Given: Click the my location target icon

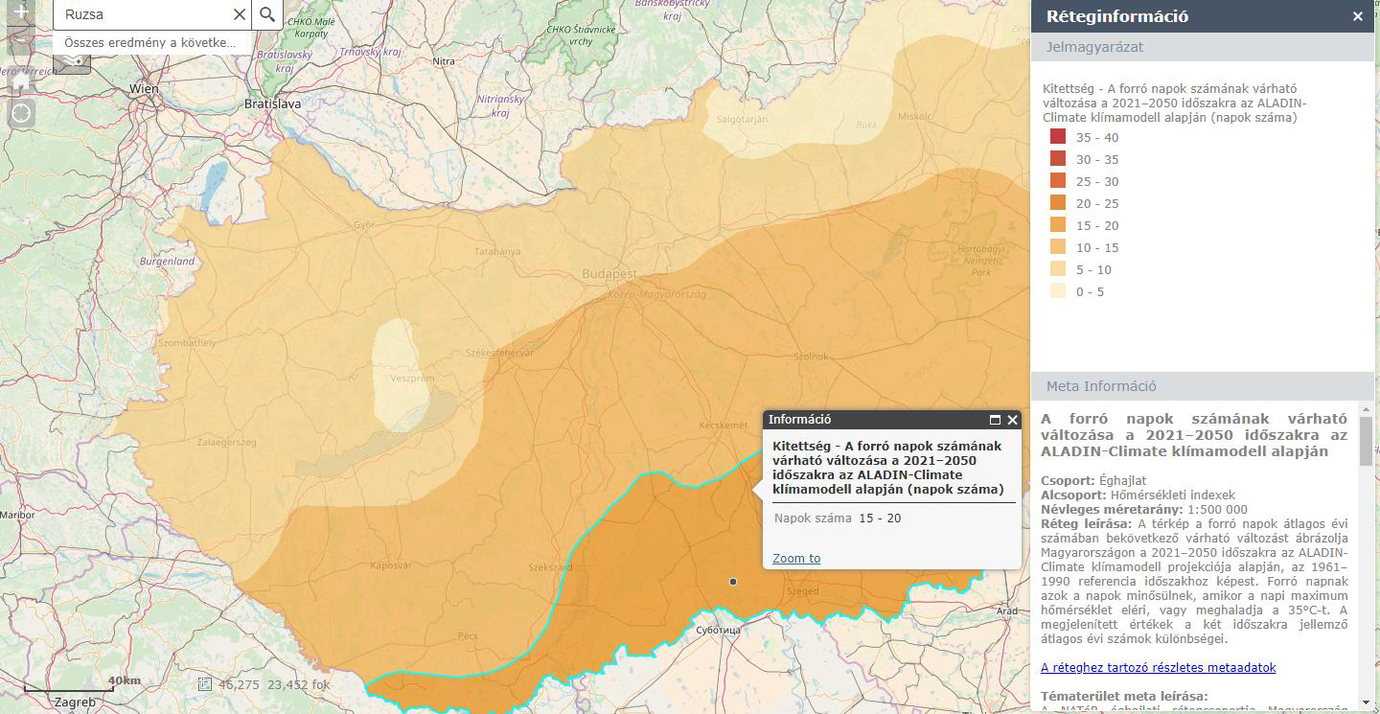Looking at the screenshot, I should (20, 114).
